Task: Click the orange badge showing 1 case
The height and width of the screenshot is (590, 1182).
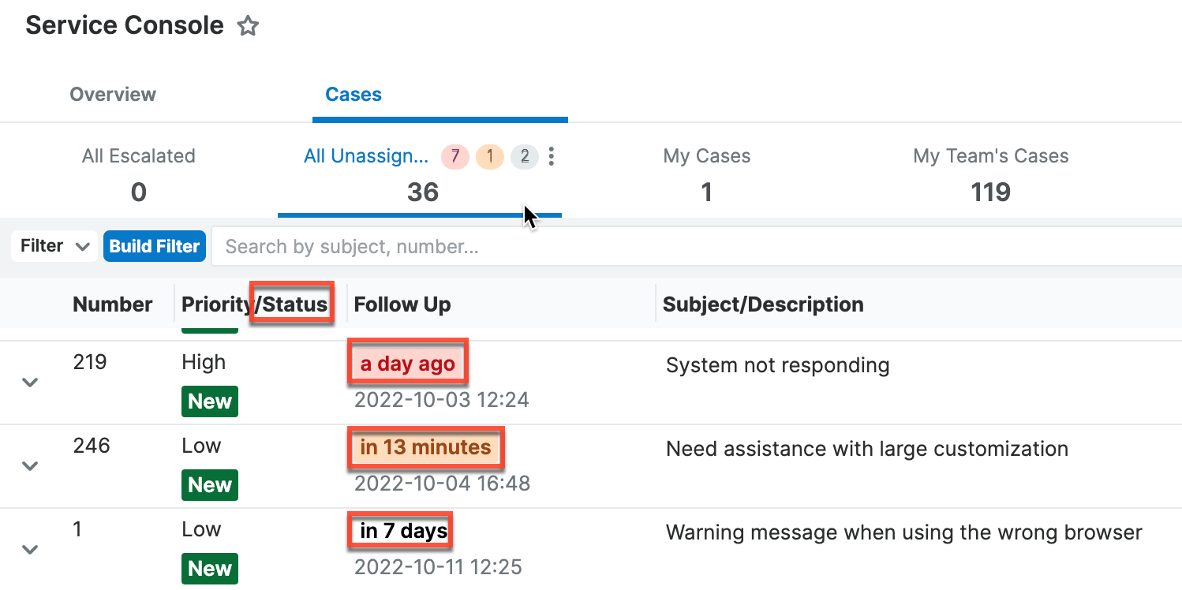Action: tap(489, 157)
